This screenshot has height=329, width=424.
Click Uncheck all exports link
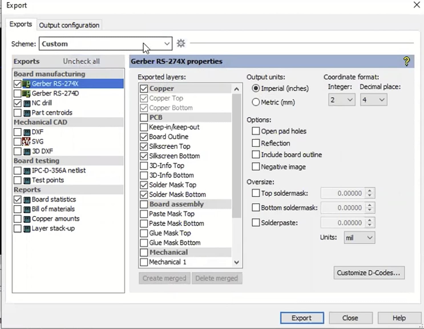[x=81, y=61]
